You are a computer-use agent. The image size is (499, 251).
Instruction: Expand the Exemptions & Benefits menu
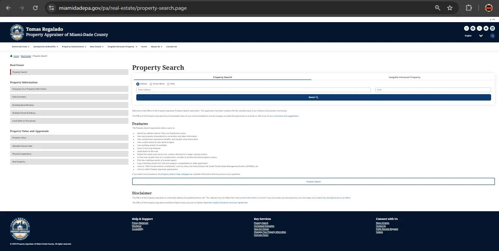(45, 47)
